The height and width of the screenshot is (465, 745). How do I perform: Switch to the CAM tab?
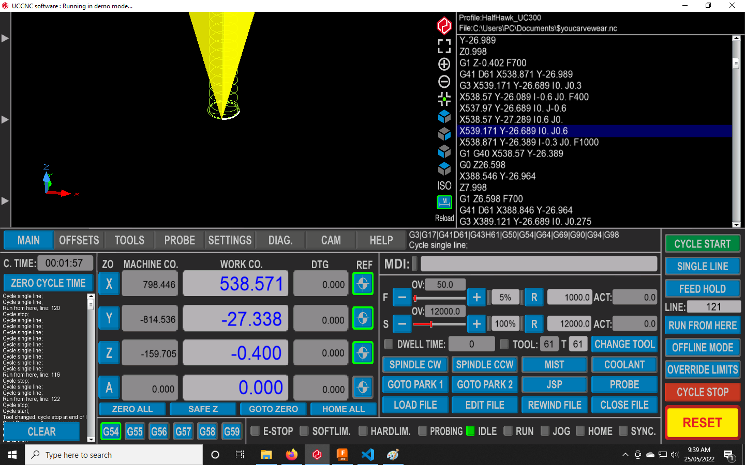point(331,240)
